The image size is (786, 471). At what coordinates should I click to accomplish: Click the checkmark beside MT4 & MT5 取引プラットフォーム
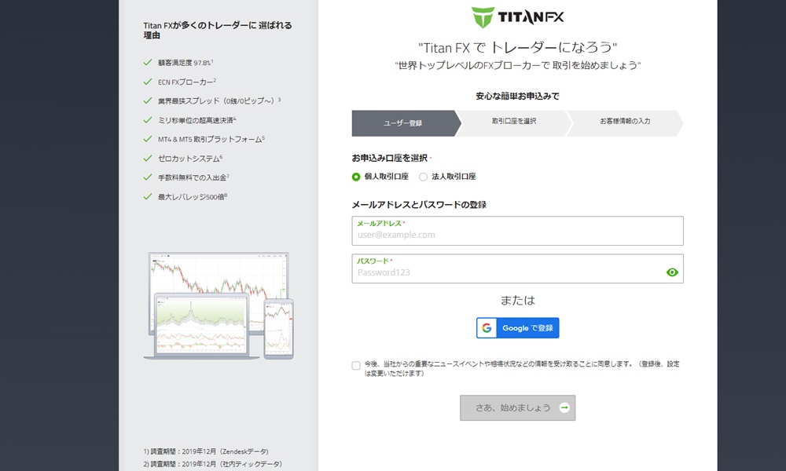(x=147, y=138)
